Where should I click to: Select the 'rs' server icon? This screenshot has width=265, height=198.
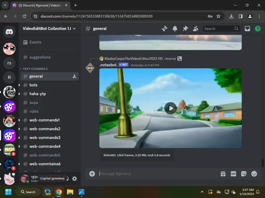pos(9,63)
